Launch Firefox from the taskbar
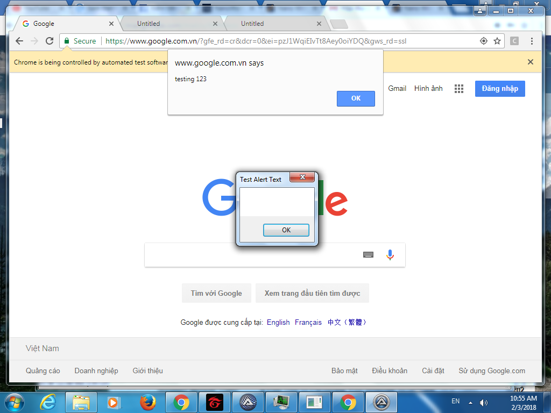551x413 pixels. pyautogui.click(x=147, y=402)
